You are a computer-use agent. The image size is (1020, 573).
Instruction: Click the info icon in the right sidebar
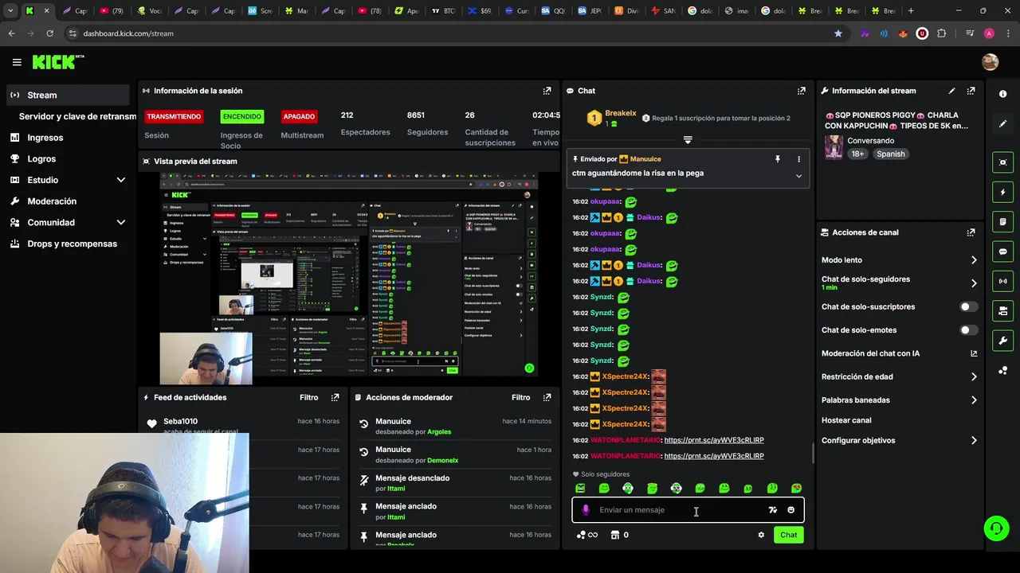click(x=1002, y=94)
